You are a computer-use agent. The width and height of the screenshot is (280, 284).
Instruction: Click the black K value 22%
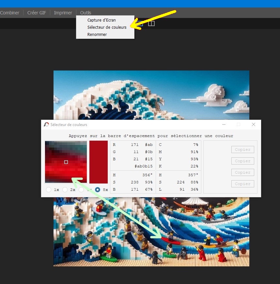click(x=194, y=166)
